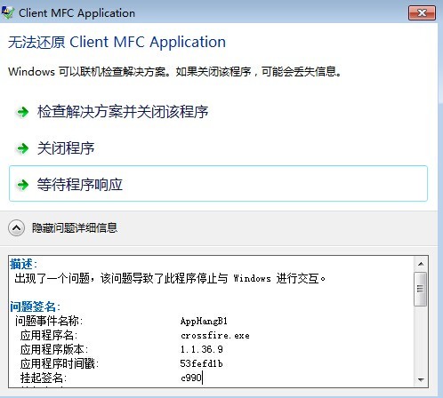Click the description sentence about Windows 进行交互
The image size is (443, 398).
pyautogui.click(x=170, y=278)
